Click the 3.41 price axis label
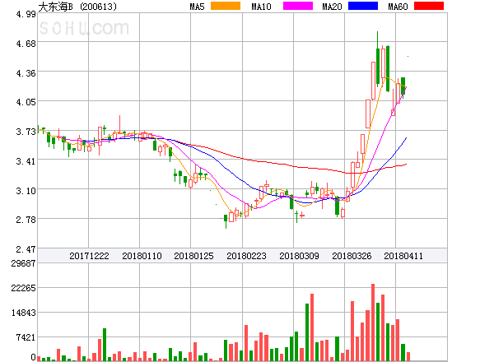Screen dimensions: 494x362 coord(26,161)
